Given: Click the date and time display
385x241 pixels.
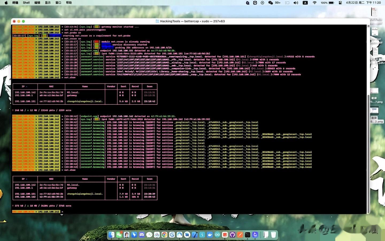Looking at the screenshot, I should (363, 3).
